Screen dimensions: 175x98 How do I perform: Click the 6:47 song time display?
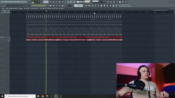pos(71,2)
